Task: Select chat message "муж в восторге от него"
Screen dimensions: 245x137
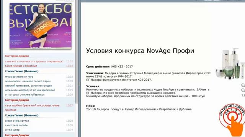Action: [x=19, y=77]
